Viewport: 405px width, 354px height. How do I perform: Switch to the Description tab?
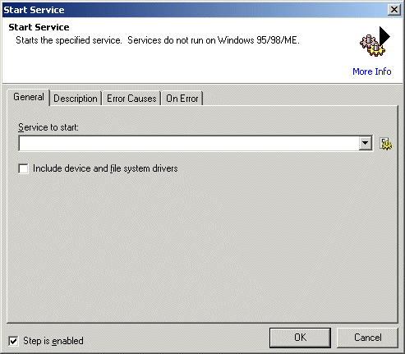76,99
